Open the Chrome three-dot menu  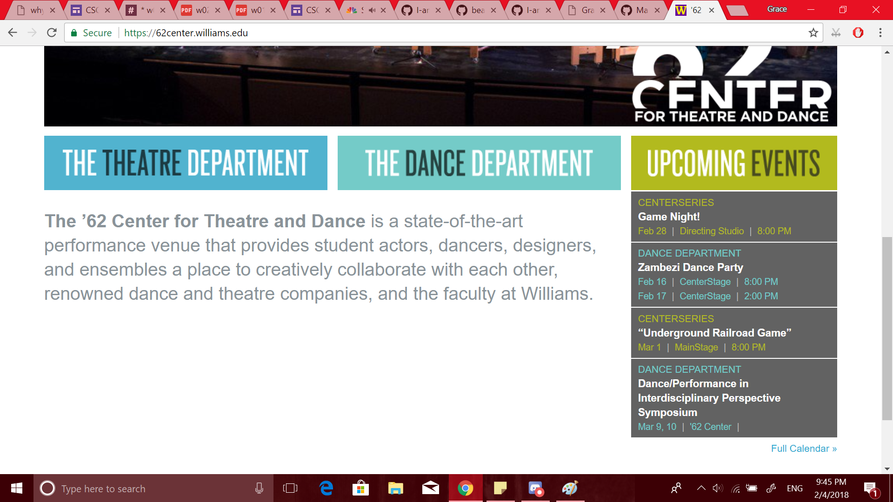tap(880, 33)
